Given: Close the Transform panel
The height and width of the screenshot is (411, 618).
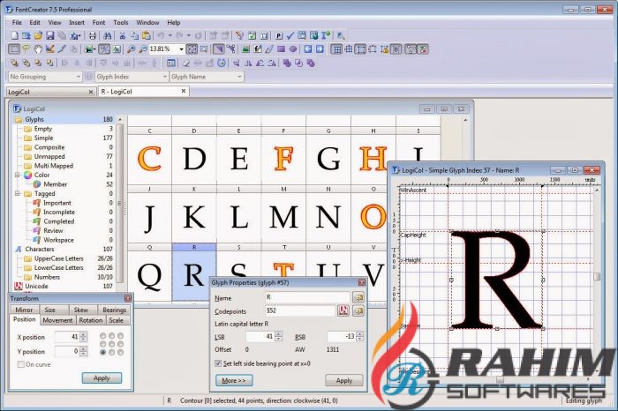Looking at the screenshot, I should coord(128,298).
